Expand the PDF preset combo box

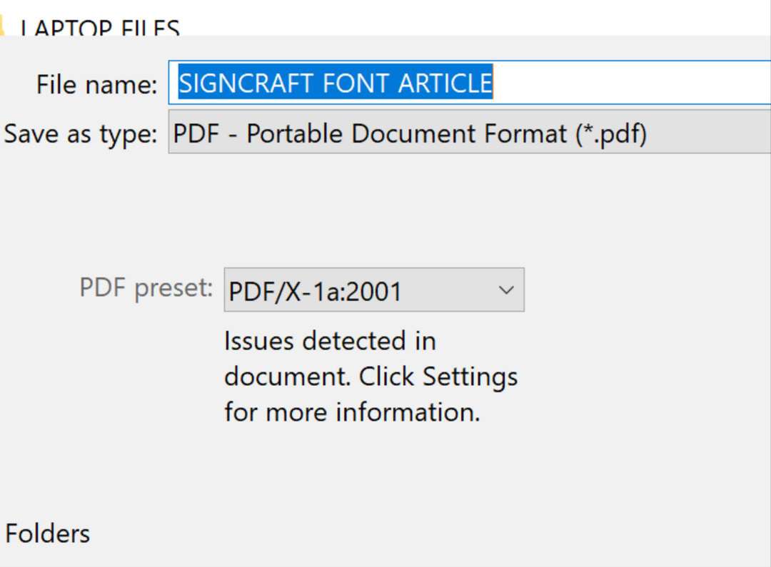pyautogui.click(x=374, y=290)
